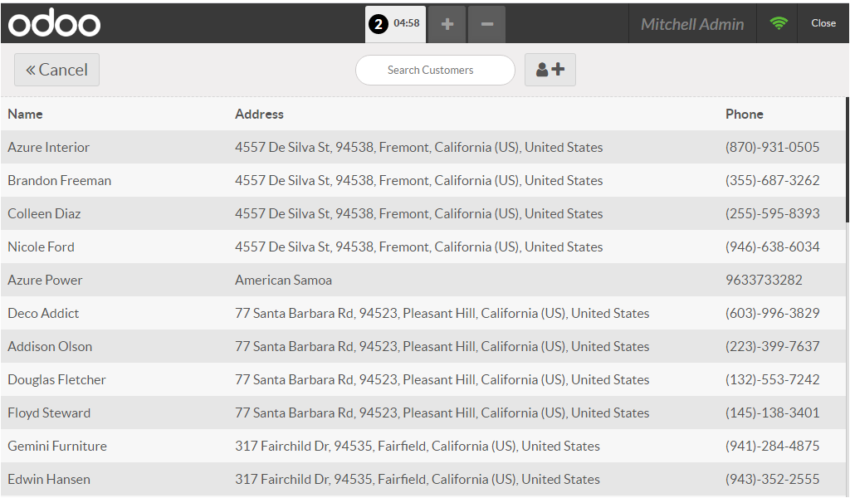
Task: Select order tab 2 at 04:58
Action: coord(395,24)
